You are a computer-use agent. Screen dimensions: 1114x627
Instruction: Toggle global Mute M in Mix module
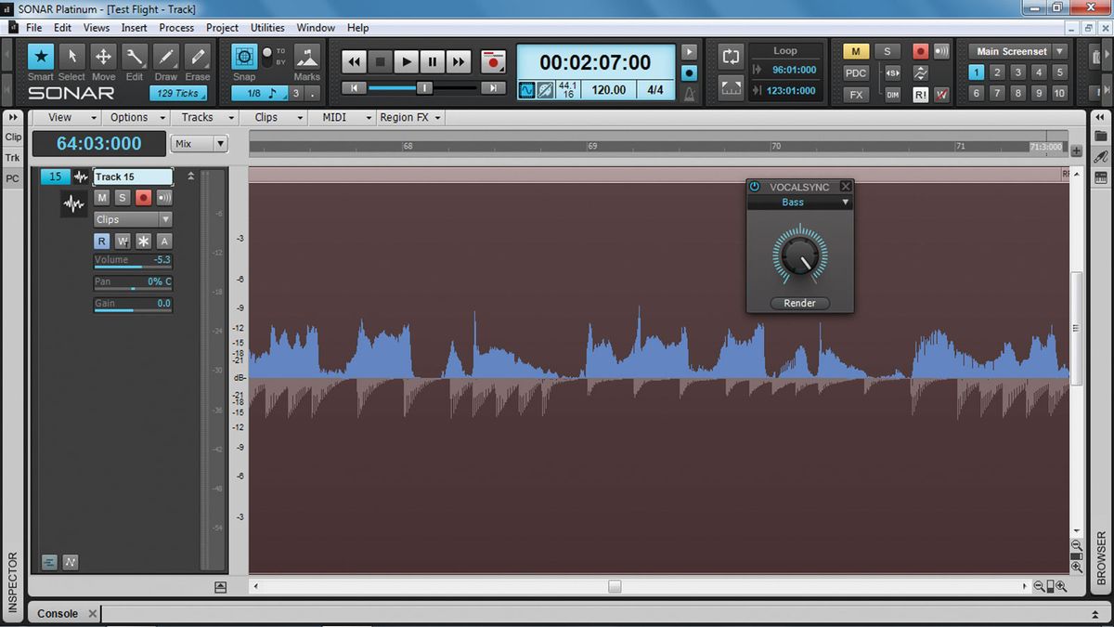point(855,51)
